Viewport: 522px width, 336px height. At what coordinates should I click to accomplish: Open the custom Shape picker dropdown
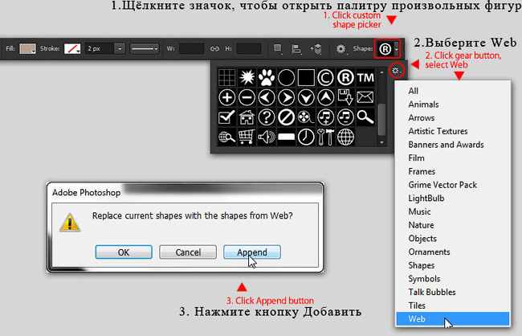coord(397,49)
